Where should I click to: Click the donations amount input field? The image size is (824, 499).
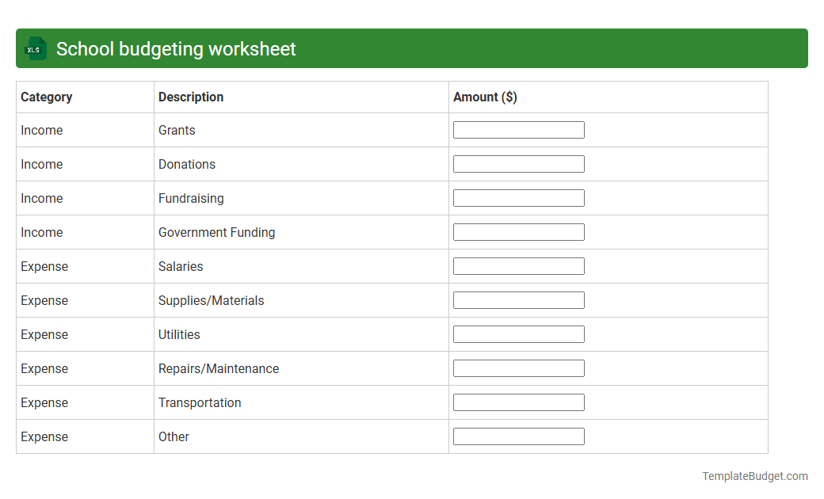[518, 163]
